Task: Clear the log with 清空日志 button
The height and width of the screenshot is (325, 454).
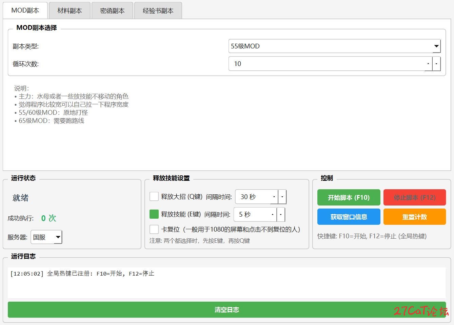Action: (226, 309)
